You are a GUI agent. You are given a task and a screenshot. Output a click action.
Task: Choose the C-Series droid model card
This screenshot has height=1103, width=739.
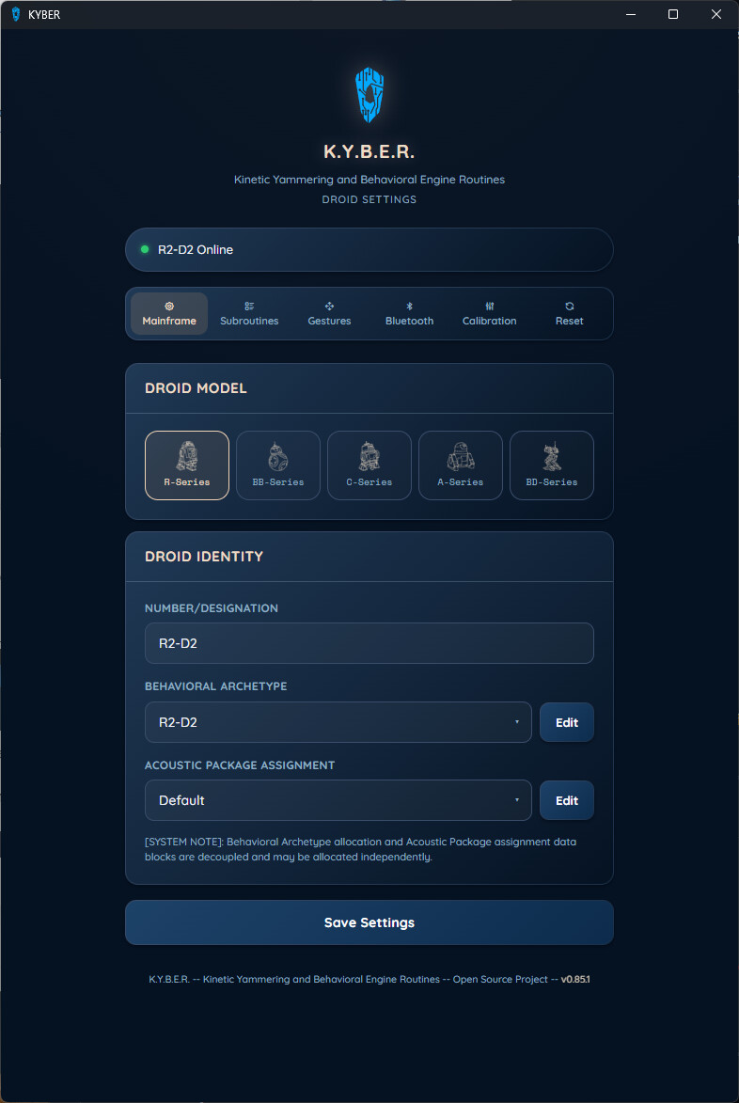point(369,465)
